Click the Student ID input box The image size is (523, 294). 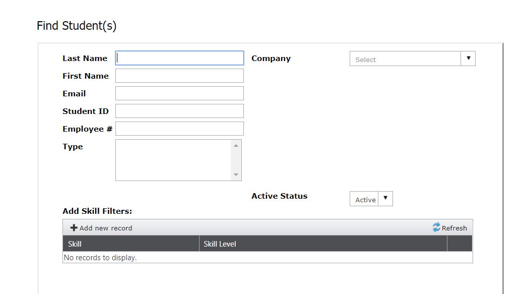(179, 111)
